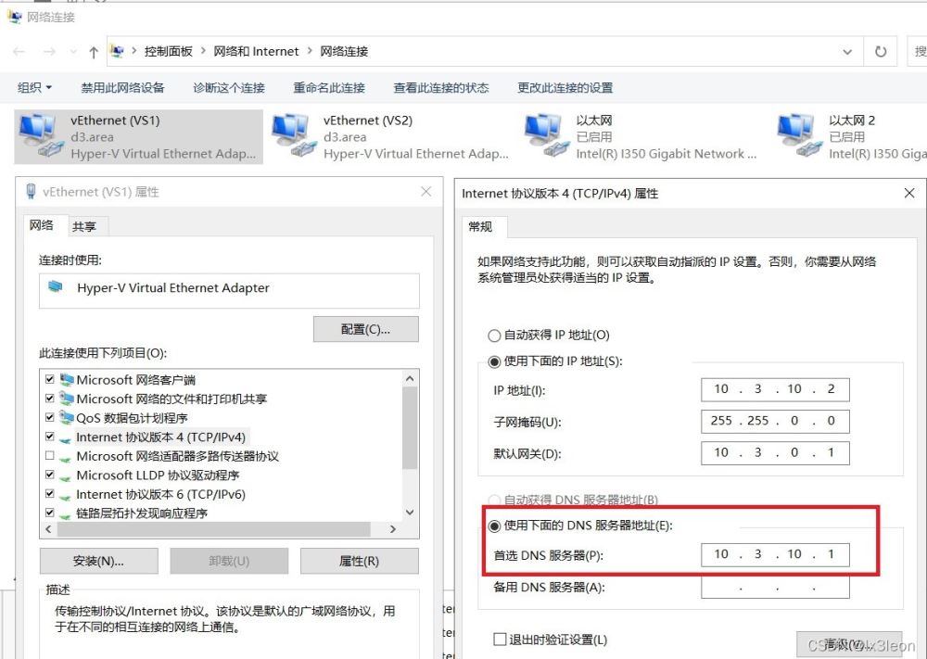The width and height of the screenshot is (927, 659).
Task: Click 更改此连接的设置 in the toolbar
Action: (565, 88)
